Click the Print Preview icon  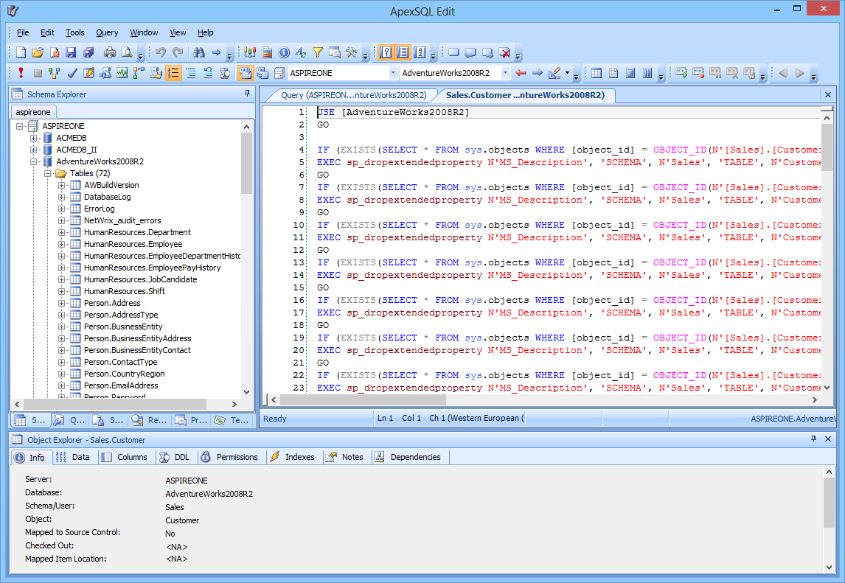125,52
